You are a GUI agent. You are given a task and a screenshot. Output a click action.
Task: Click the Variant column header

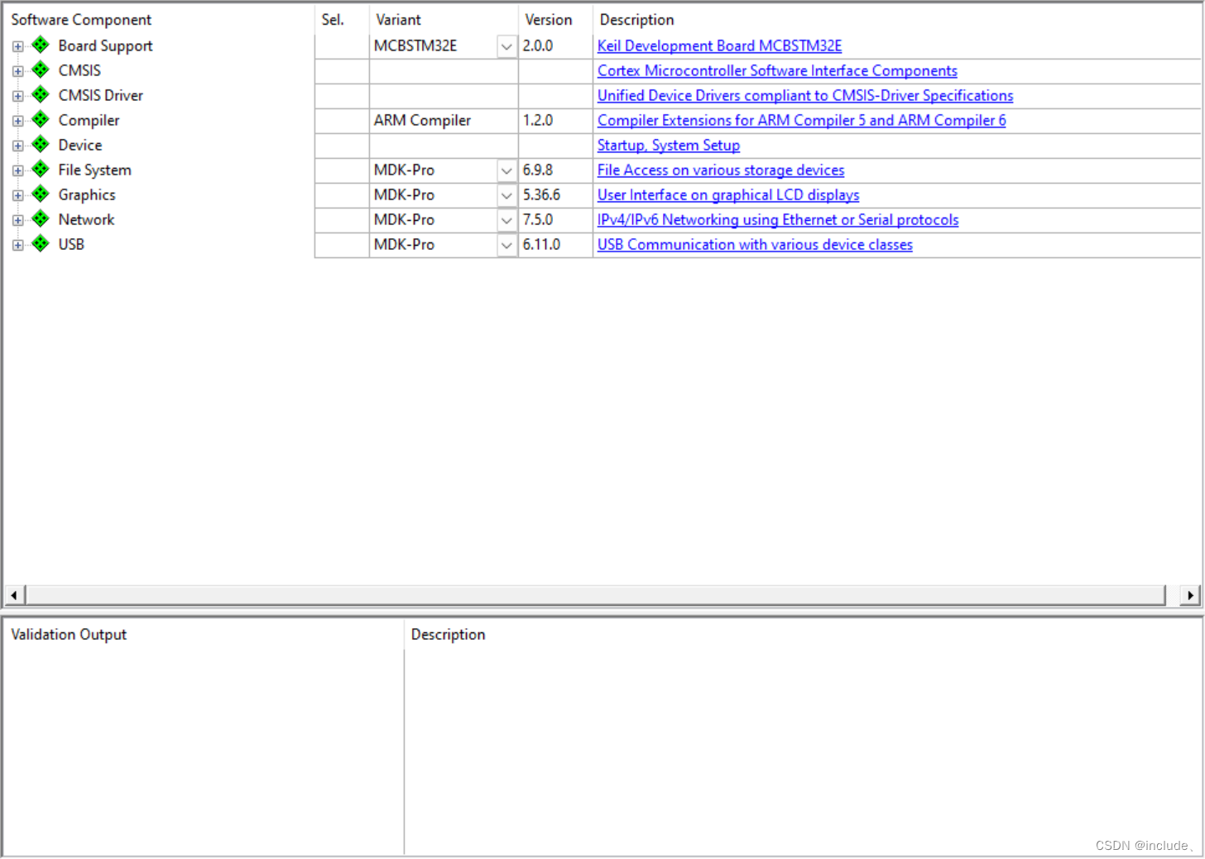click(444, 19)
